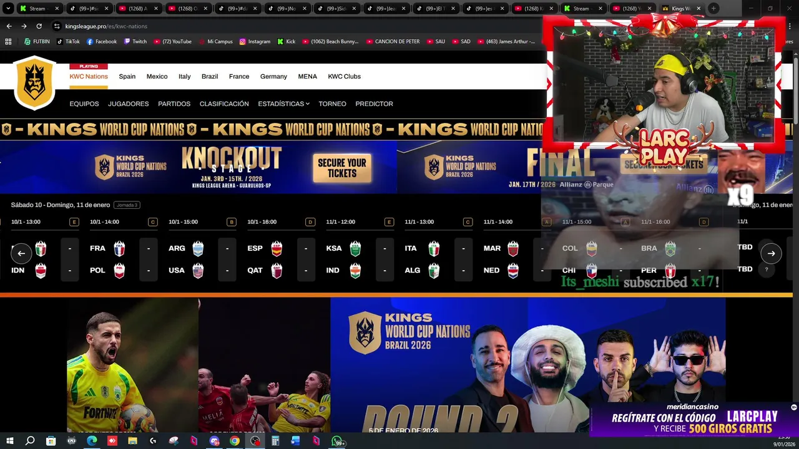799x449 pixels.
Task: Click the Italy flag badge
Action: click(434, 249)
